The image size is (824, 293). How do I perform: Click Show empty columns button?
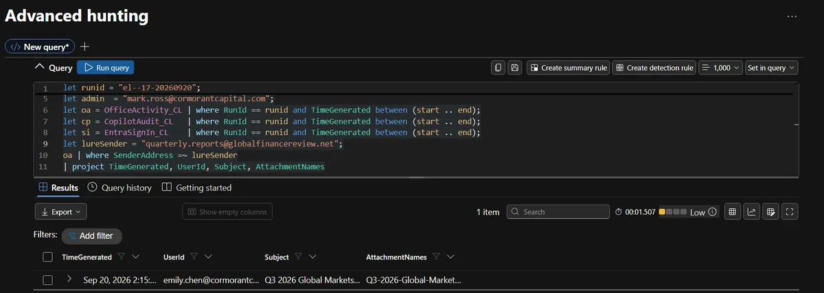pos(227,212)
